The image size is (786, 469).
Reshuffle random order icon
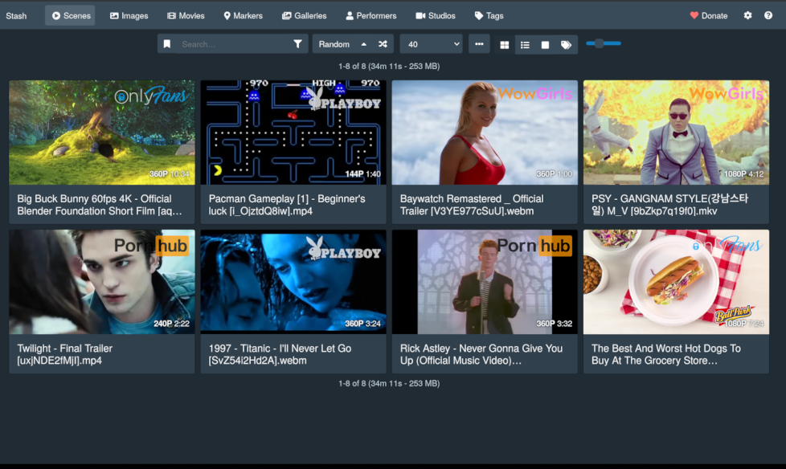click(383, 44)
